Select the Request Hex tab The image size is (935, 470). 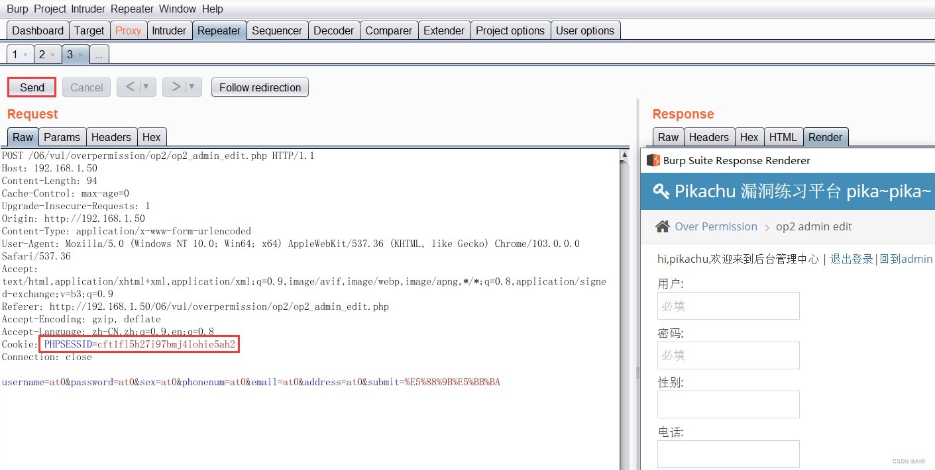click(152, 137)
